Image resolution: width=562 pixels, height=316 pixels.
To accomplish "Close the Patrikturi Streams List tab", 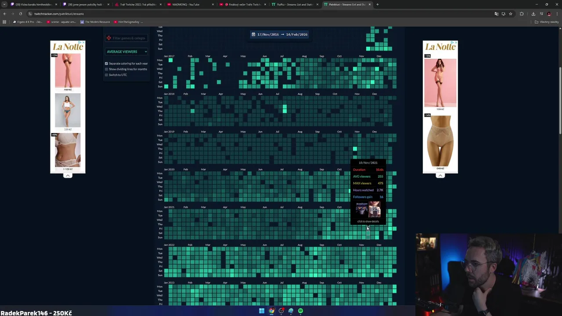I will point(370,4).
